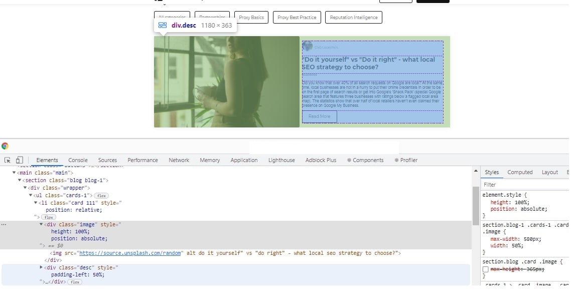This screenshot has width=572, height=291.
Task: Click the elements panel vertical scrollbar thumb
Action: (476, 206)
